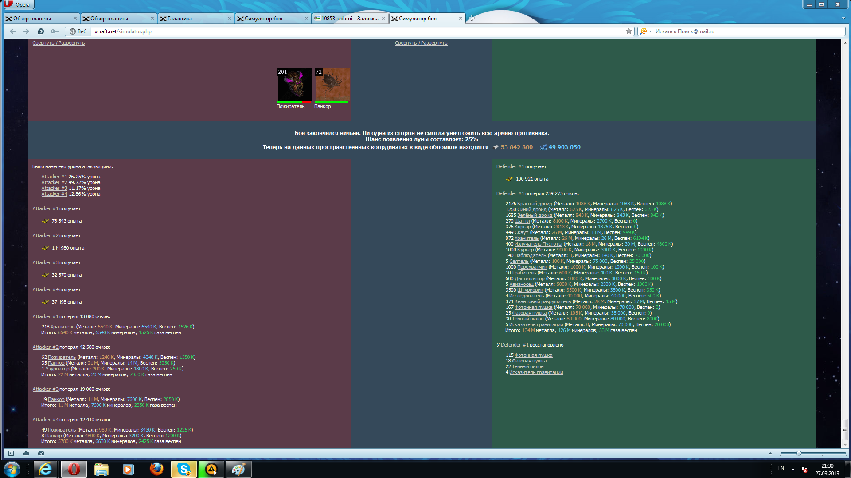Open the search engine dropdown arrow
Image resolution: width=851 pixels, height=478 pixels.
(650, 31)
